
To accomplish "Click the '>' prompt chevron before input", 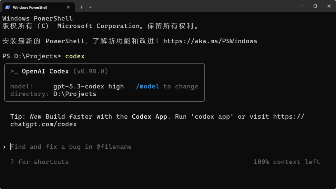I will click(x=4, y=147).
